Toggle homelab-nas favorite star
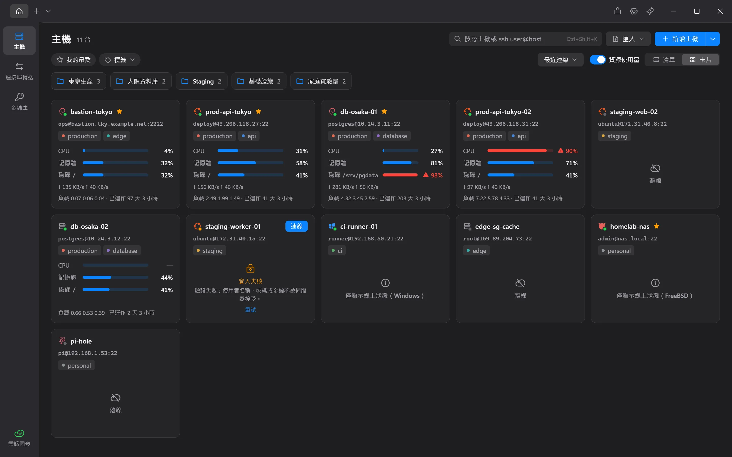Screen dimensions: 732x457 click(656, 226)
